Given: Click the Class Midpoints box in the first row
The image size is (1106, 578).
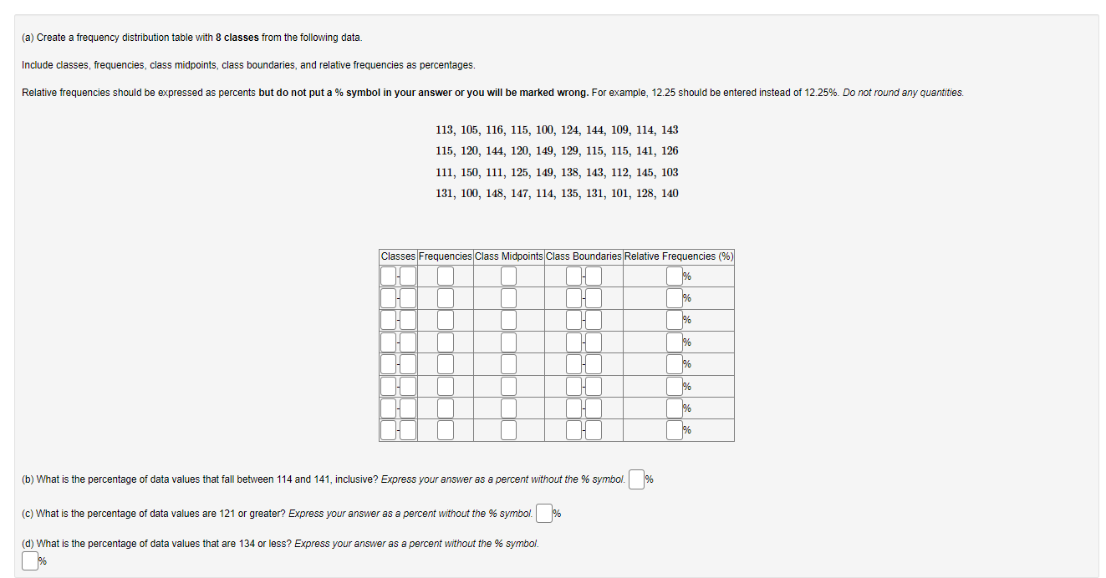Looking at the screenshot, I should (x=507, y=275).
